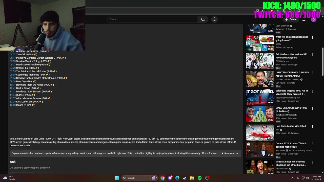Jump to 10:11 Remnant timestamp
The image size is (324, 182).
point(13,85)
